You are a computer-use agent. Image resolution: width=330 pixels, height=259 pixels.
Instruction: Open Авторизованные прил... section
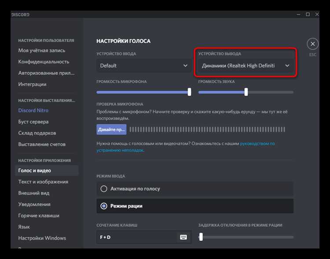pyautogui.click(x=46, y=73)
